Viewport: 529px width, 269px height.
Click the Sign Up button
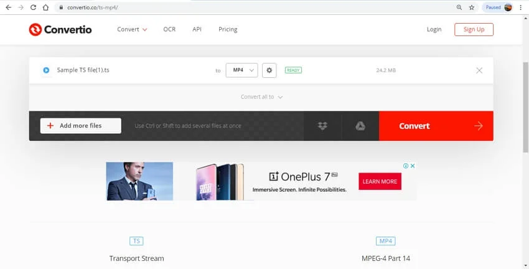[x=474, y=29]
